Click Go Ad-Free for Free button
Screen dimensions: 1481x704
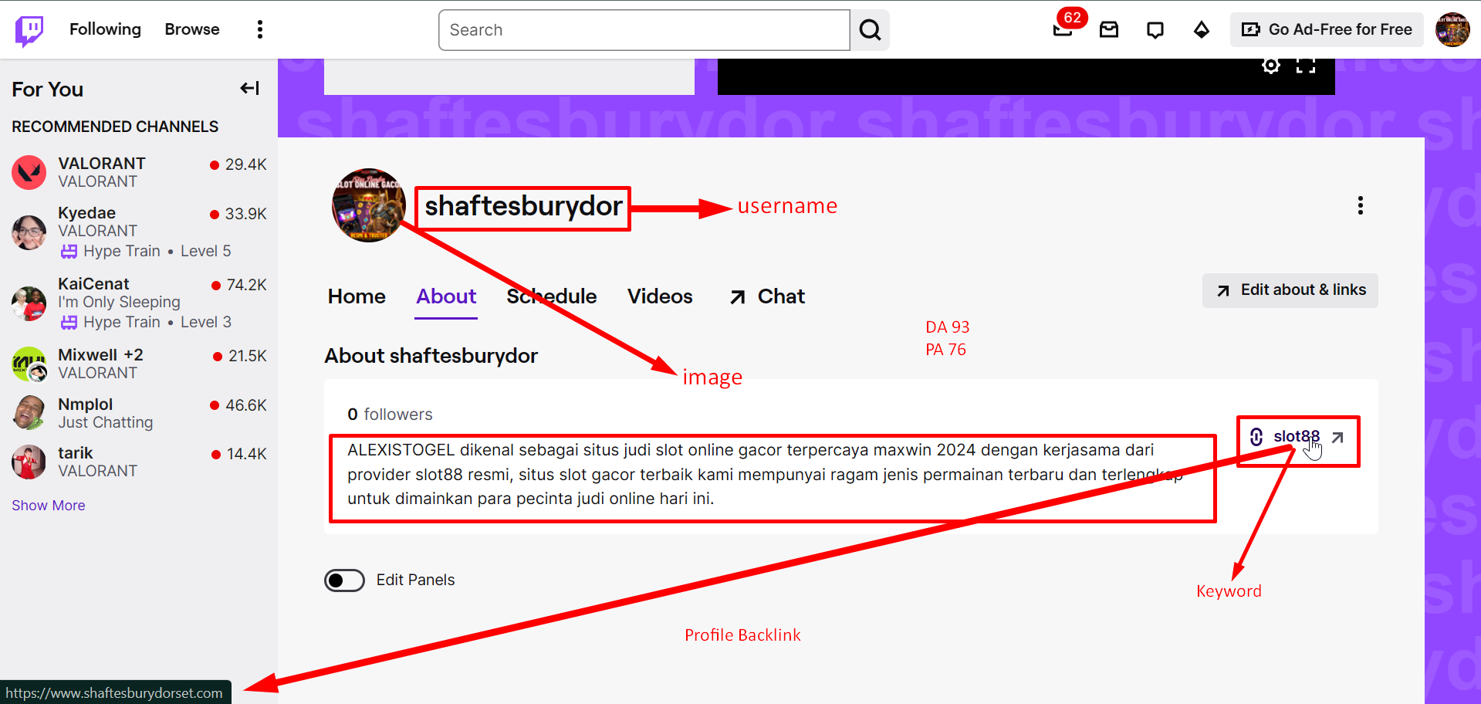1327,29
